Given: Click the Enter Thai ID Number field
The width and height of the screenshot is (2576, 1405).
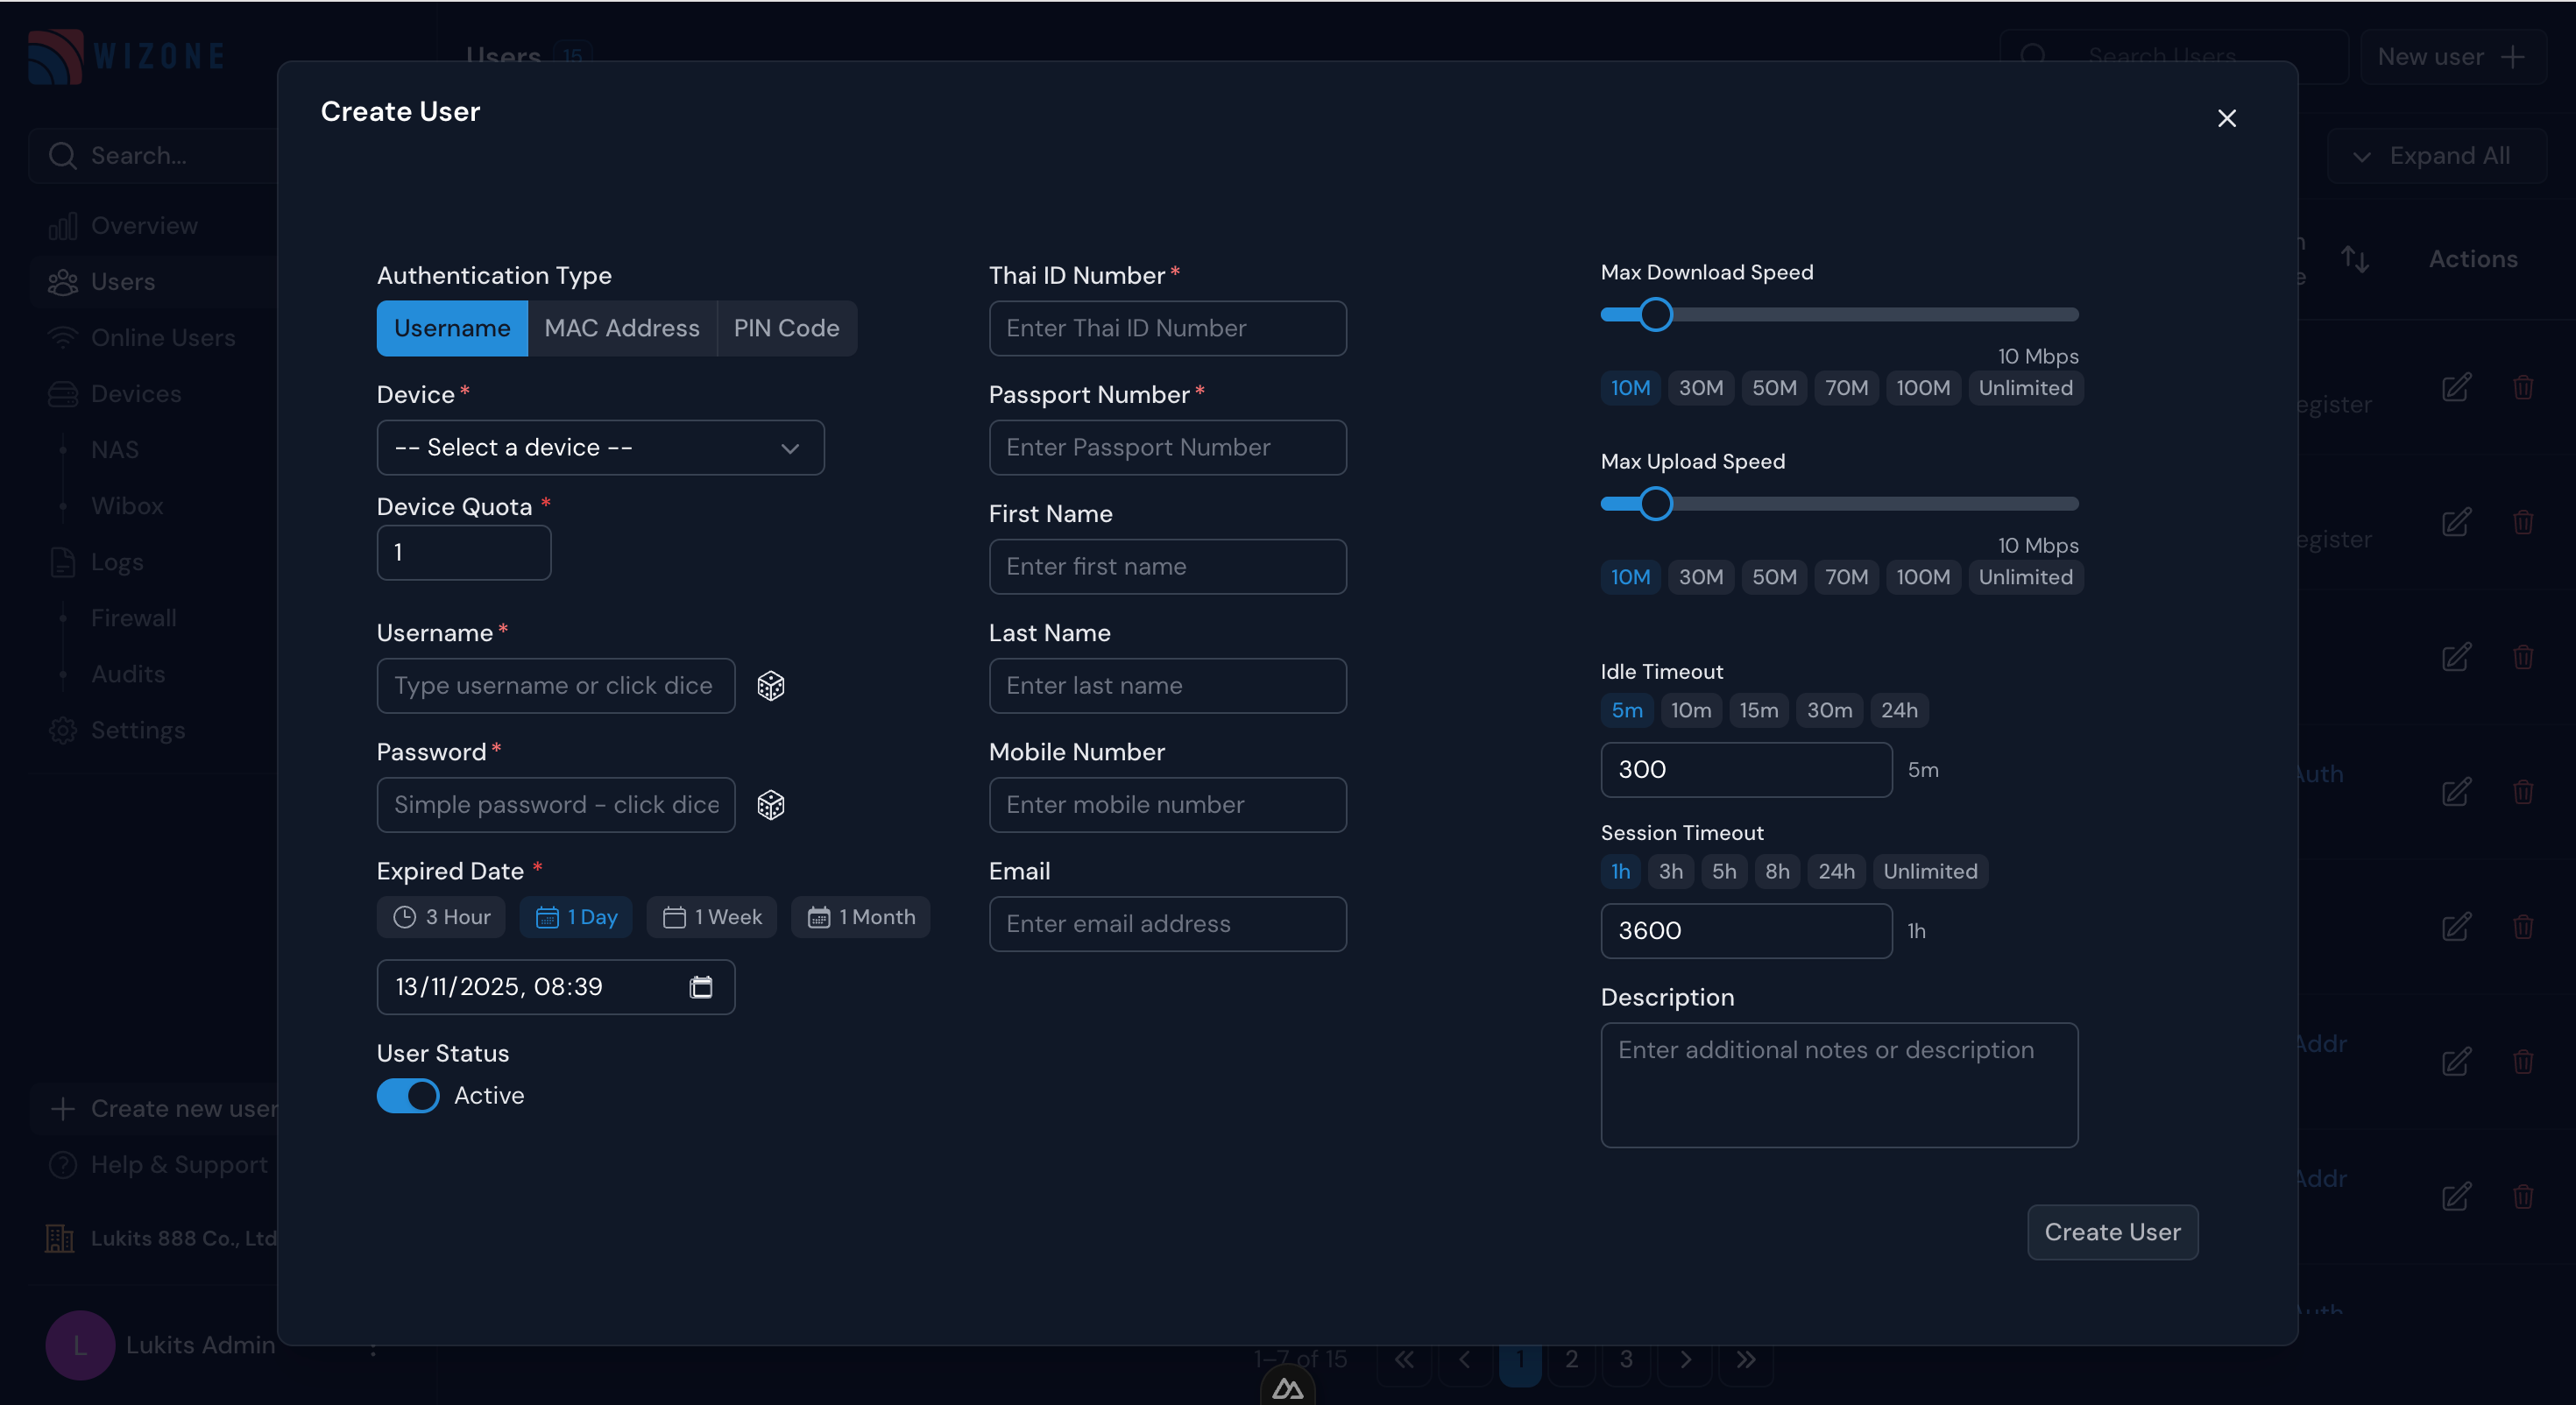Looking at the screenshot, I should coord(1166,328).
